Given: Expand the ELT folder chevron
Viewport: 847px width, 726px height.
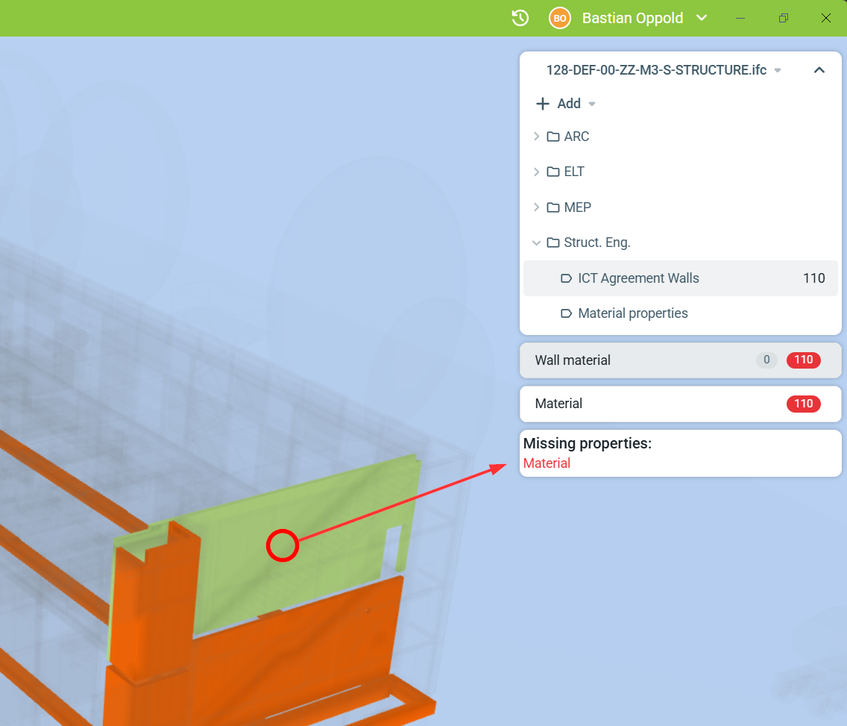Looking at the screenshot, I should click(536, 172).
